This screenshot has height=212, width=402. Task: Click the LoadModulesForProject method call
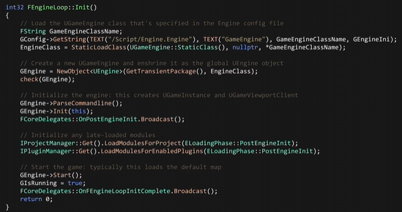click(142, 143)
